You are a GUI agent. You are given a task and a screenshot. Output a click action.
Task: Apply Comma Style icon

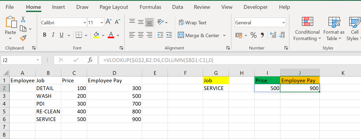click(262, 35)
